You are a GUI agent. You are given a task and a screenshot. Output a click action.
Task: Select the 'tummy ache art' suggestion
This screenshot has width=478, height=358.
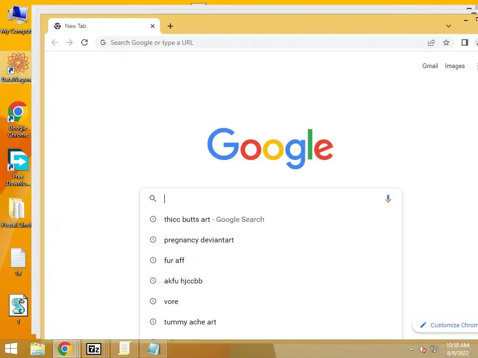point(271,322)
